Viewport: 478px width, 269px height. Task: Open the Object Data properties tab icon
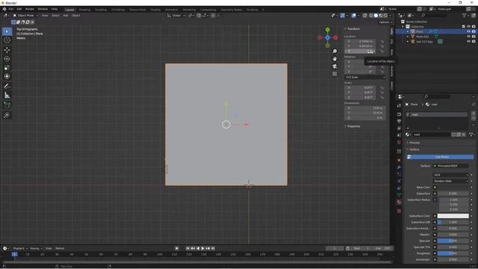click(x=399, y=195)
